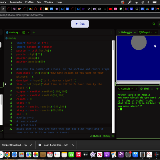Open Reminders from the dock

tap(57, 155)
